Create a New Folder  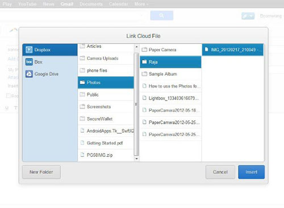click(41, 172)
